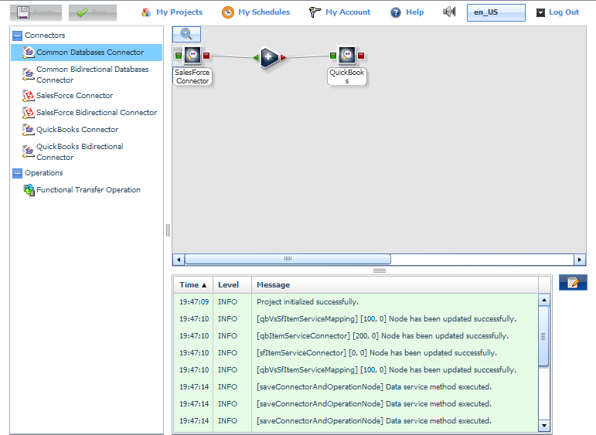Click canvas horizontal scrollbar left arrow

(x=179, y=260)
